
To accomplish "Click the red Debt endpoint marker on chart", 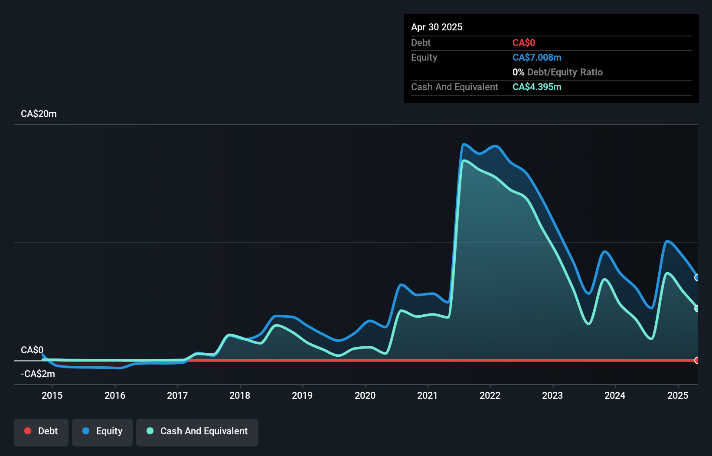I will [697, 360].
